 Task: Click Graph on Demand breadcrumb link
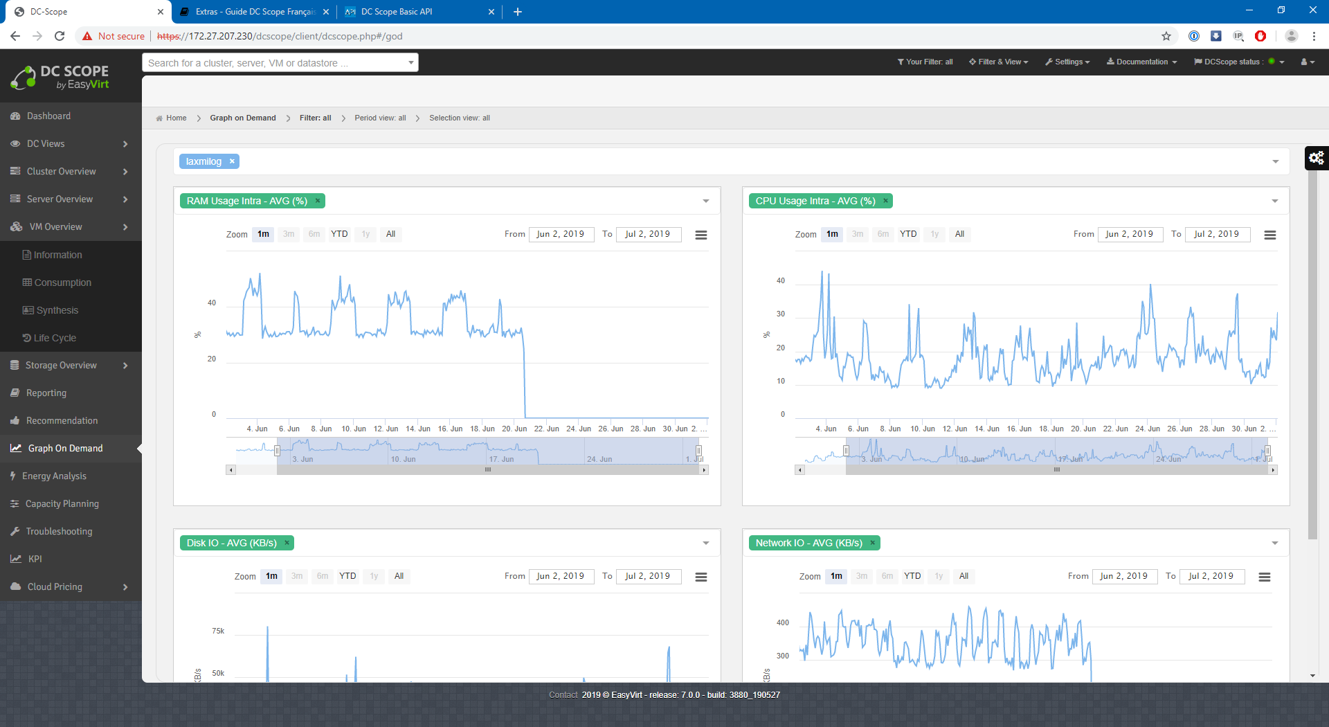(242, 118)
